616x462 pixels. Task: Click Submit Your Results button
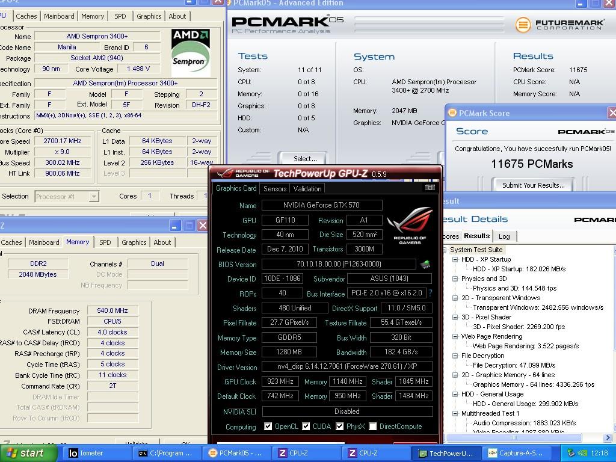pyautogui.click(x=533, y=185)
